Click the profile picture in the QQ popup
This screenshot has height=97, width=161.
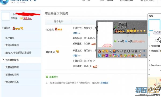105,34
